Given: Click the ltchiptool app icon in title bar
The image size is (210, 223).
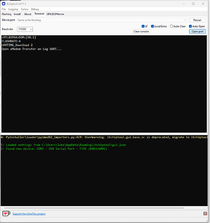Looking at the screenshot, I should [x=4, y=4].
